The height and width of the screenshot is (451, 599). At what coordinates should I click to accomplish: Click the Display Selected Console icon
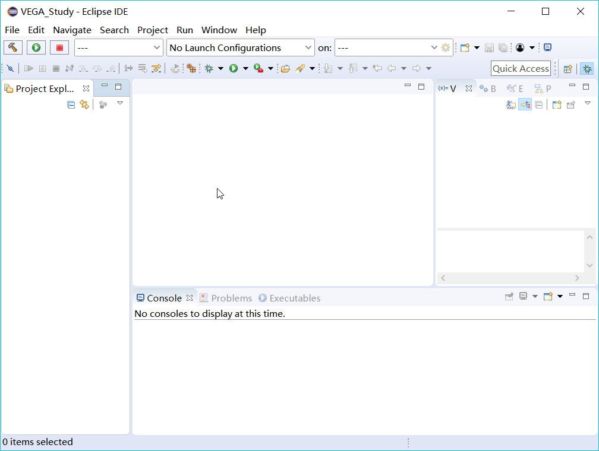coord(524,296)
